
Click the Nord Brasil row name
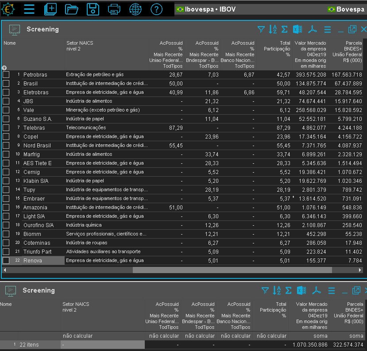tap(37, 146)
